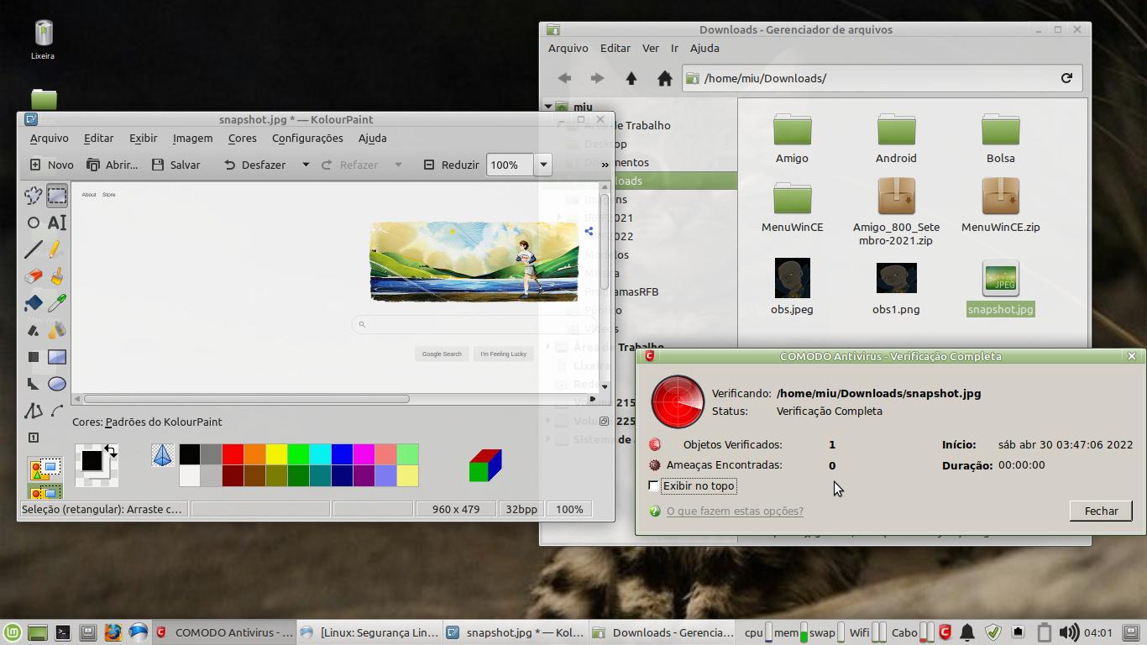Select the Ellipse shape tool

pyautogui.click(x=57, y=384)
